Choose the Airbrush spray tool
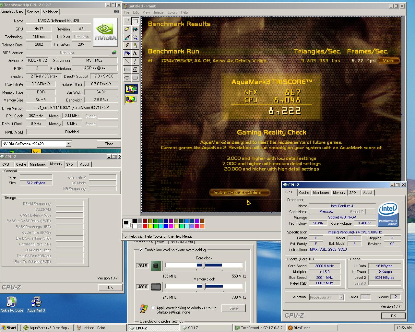This screenshot has width=415, height=332. pyautogui.click(x=127, y=53)
